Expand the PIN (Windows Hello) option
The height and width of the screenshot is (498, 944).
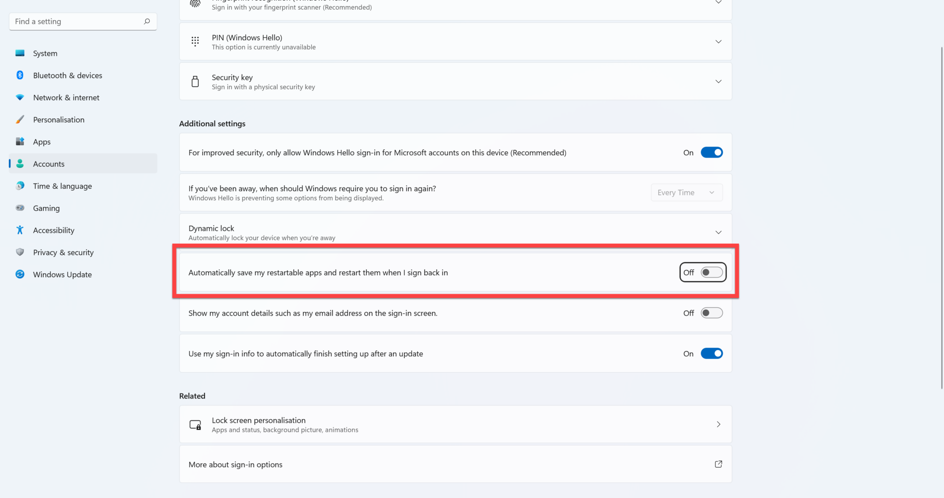718,41
